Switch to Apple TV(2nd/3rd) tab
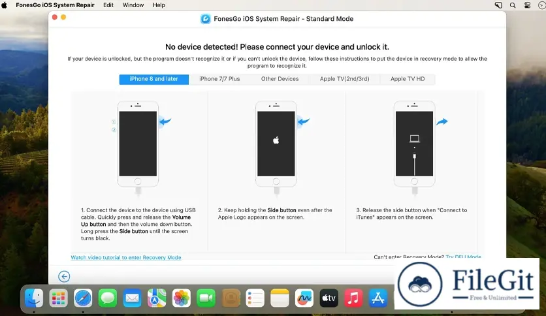 344,79
